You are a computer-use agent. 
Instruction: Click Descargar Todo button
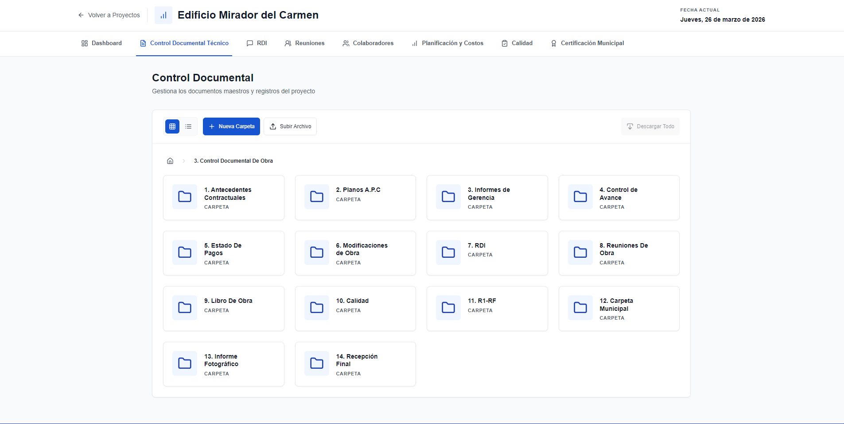pos(650,126)
